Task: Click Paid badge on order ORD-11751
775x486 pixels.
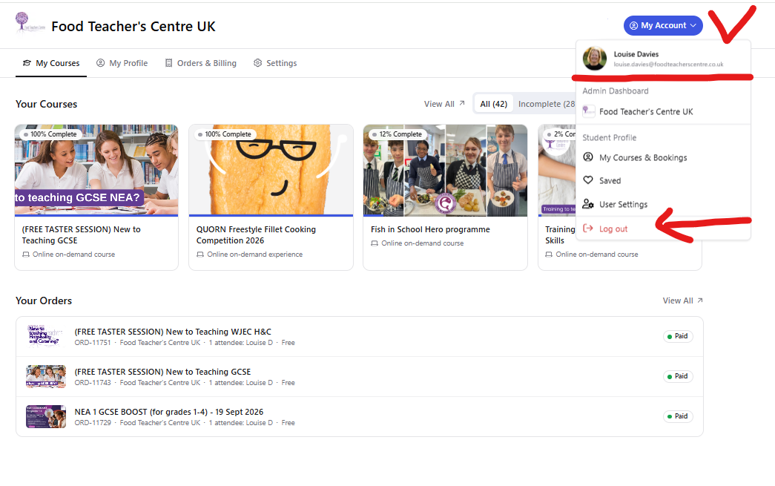Action: coord(678,336)
